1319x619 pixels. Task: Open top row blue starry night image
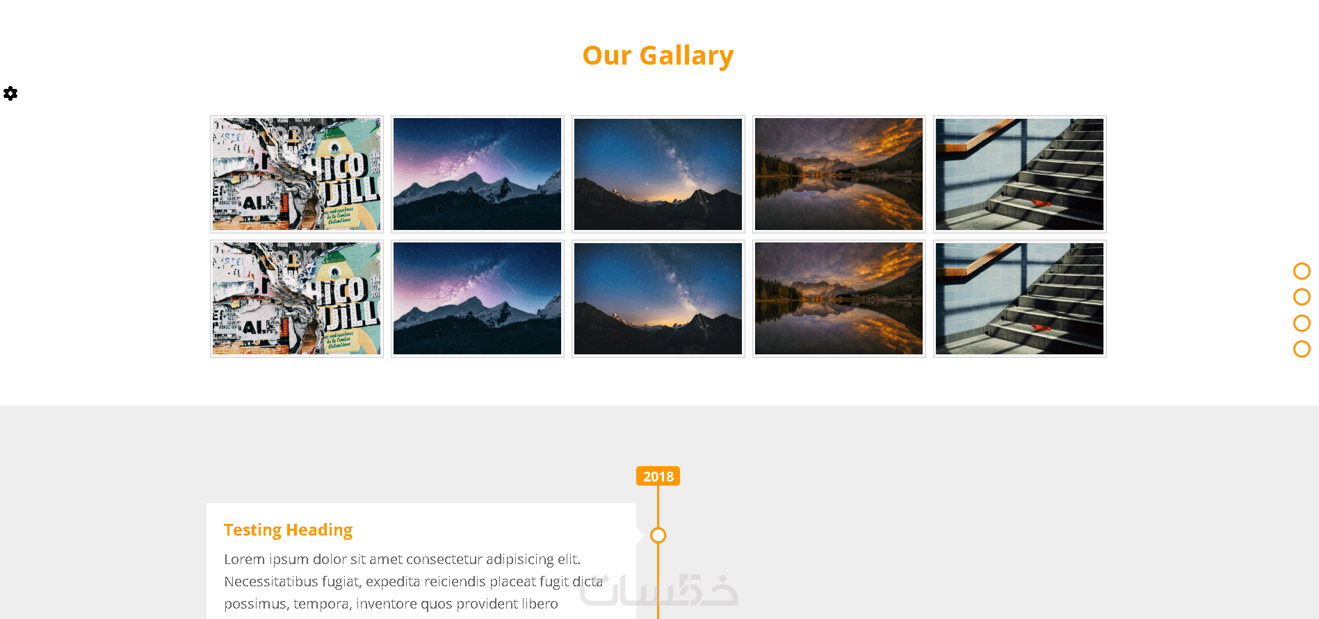tap(658, 174)
